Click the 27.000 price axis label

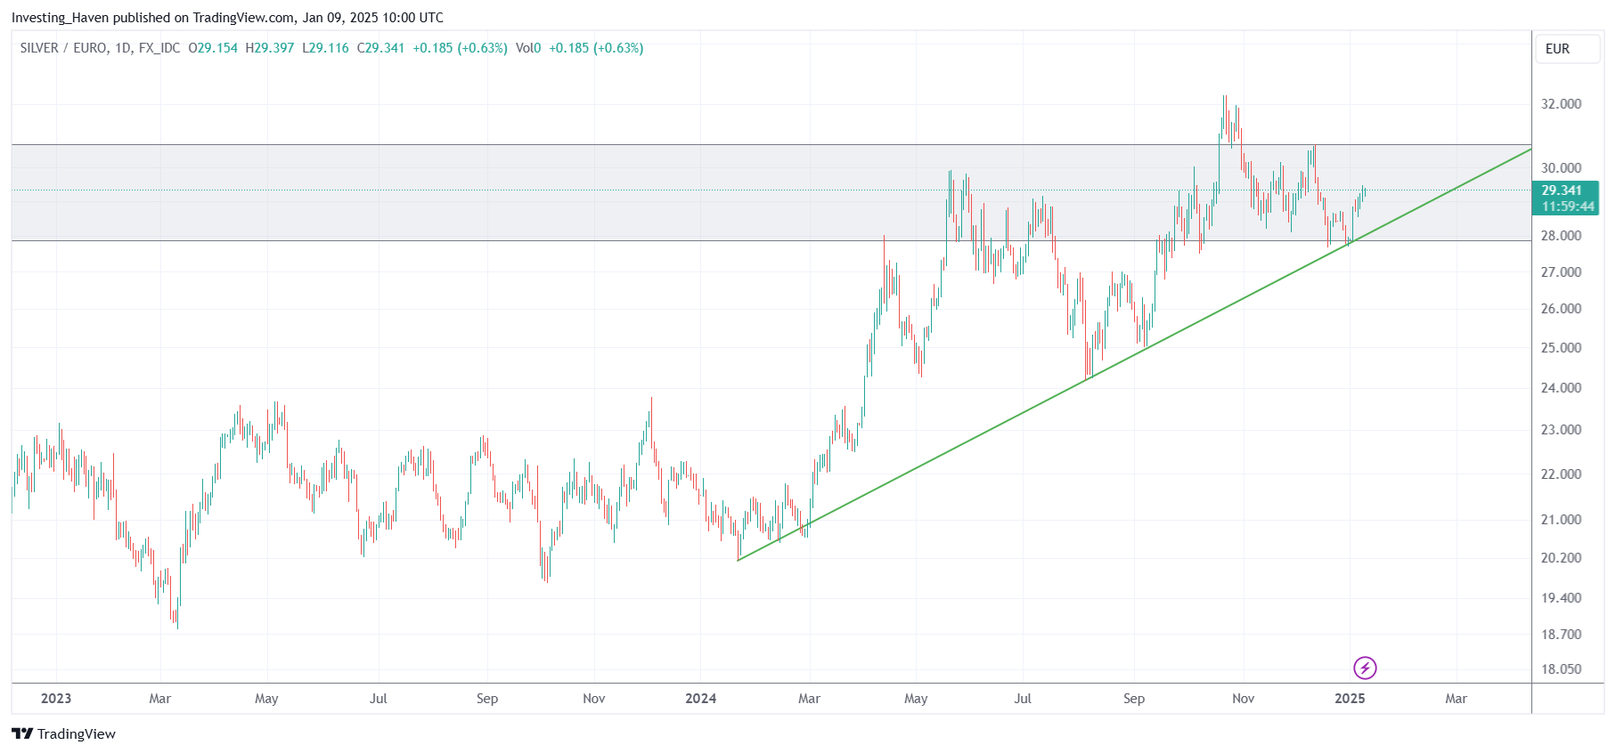click(1562, 272)
